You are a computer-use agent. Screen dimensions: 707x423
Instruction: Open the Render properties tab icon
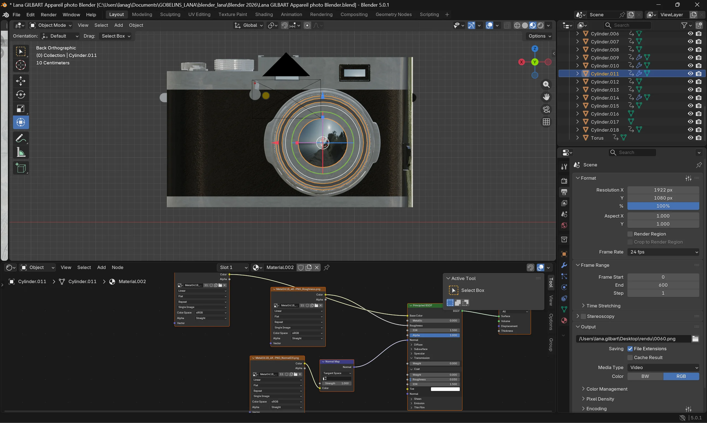point(564,181)
